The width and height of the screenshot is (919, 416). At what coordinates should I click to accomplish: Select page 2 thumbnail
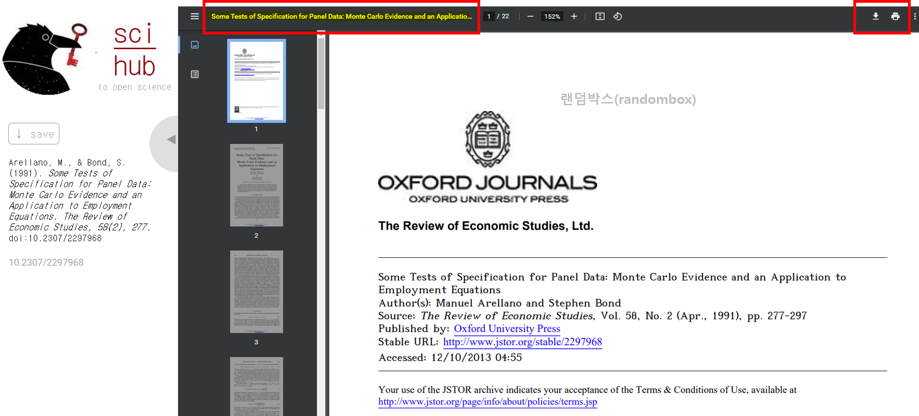[256, 185]
